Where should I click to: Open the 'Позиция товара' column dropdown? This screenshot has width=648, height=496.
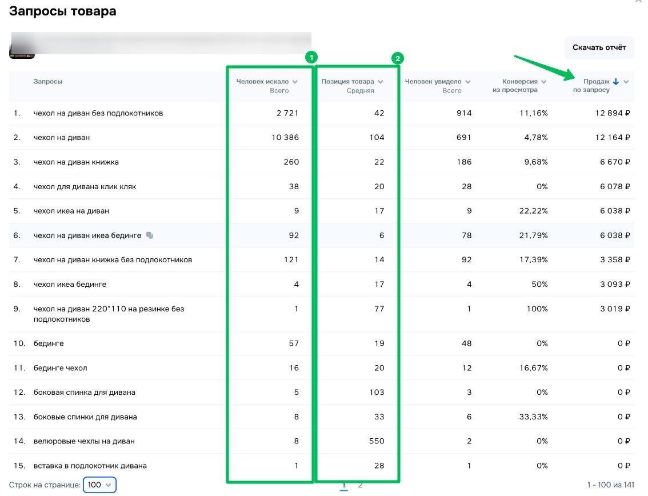pyautogui.click(x=380, y=81)
